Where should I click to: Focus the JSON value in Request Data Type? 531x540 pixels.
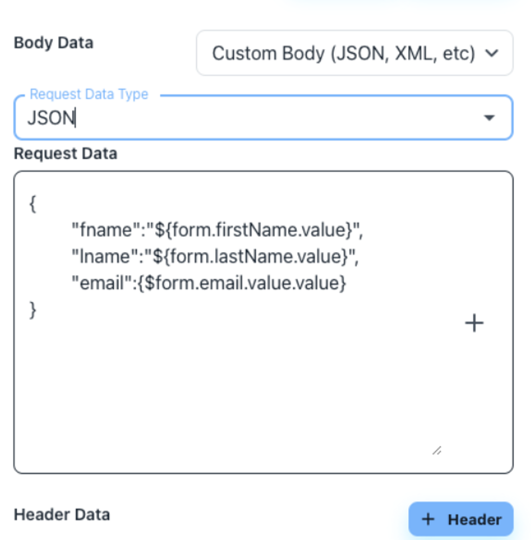coord(51,118)
